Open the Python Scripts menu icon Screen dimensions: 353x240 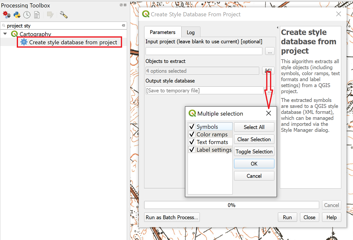pyautogui.click(x=17, y=15)
